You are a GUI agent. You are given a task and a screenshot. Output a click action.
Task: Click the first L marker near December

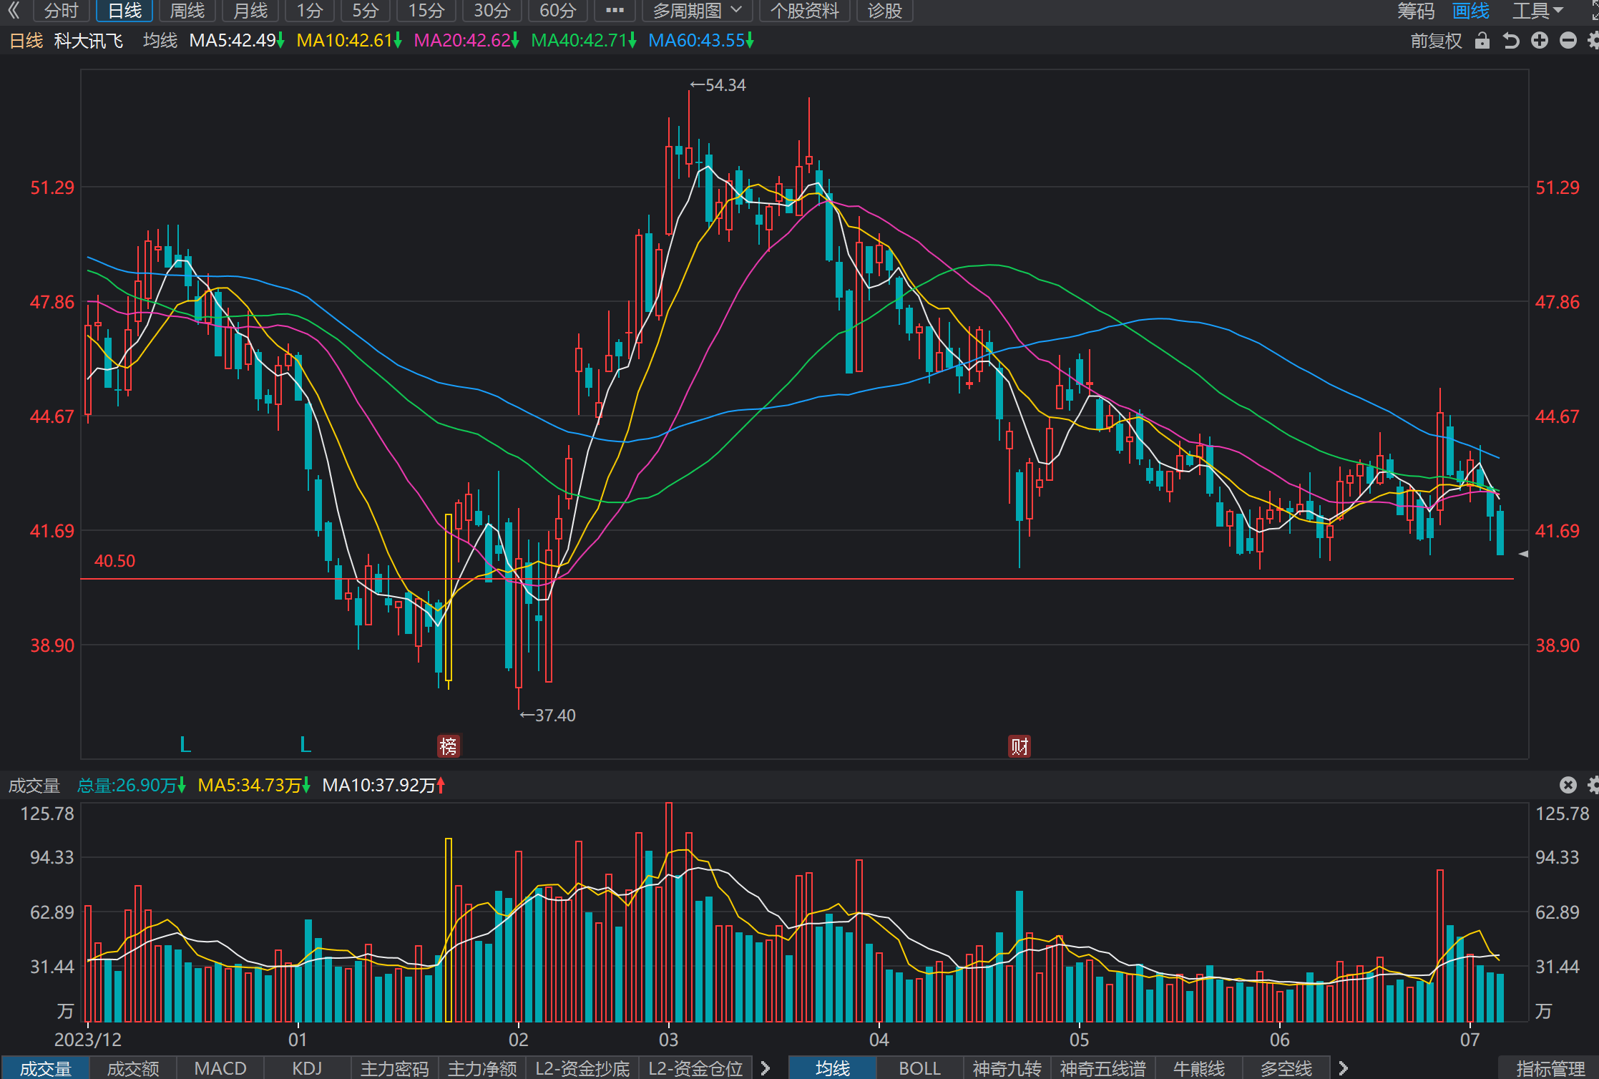pos(185,745)
